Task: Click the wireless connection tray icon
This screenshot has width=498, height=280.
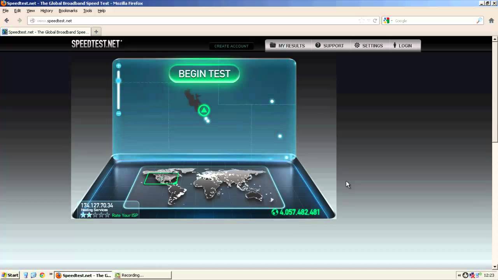Action: click(478, 275)
